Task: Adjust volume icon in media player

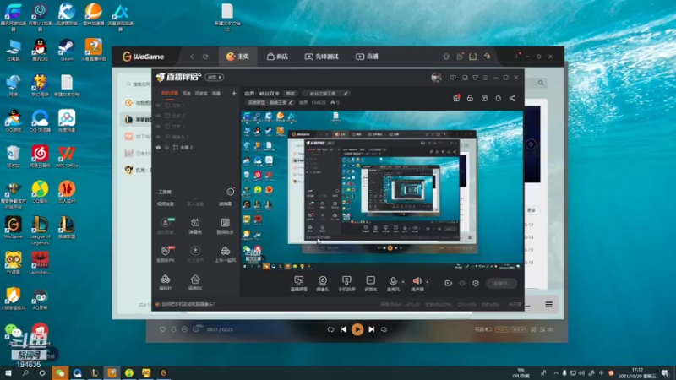Action: [x=384, y=329]
